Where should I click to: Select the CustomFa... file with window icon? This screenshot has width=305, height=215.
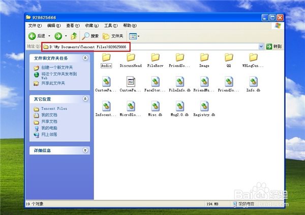(x=131, y=85)
